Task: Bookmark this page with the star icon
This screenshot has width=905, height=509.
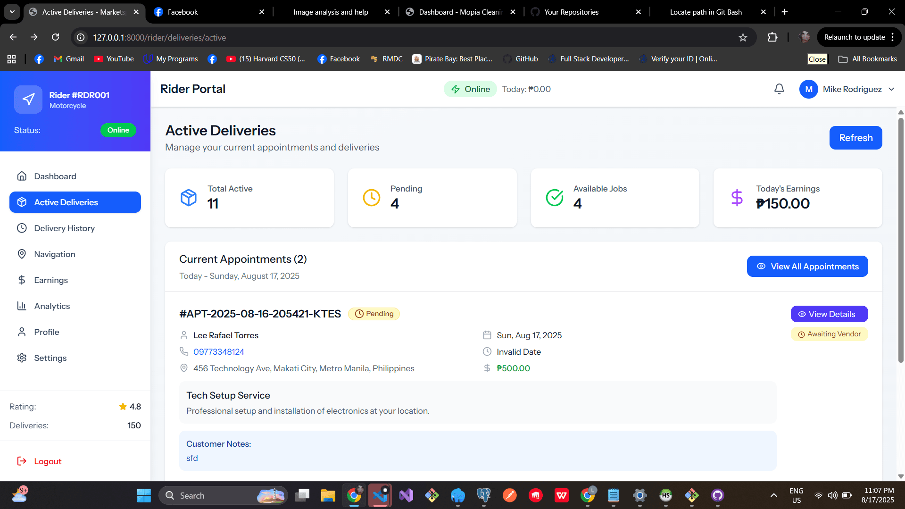Action: coord(743,37)
